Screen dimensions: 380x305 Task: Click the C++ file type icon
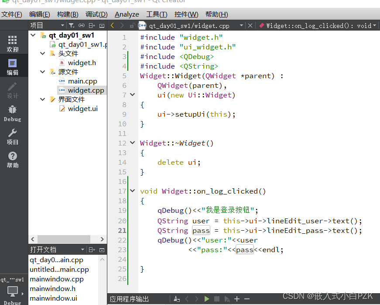point(142,25)
